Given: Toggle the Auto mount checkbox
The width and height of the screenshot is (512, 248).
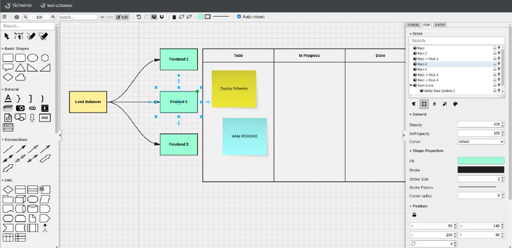Looking at the screenshot, I should pyautogui.click(x=239, y=17).
